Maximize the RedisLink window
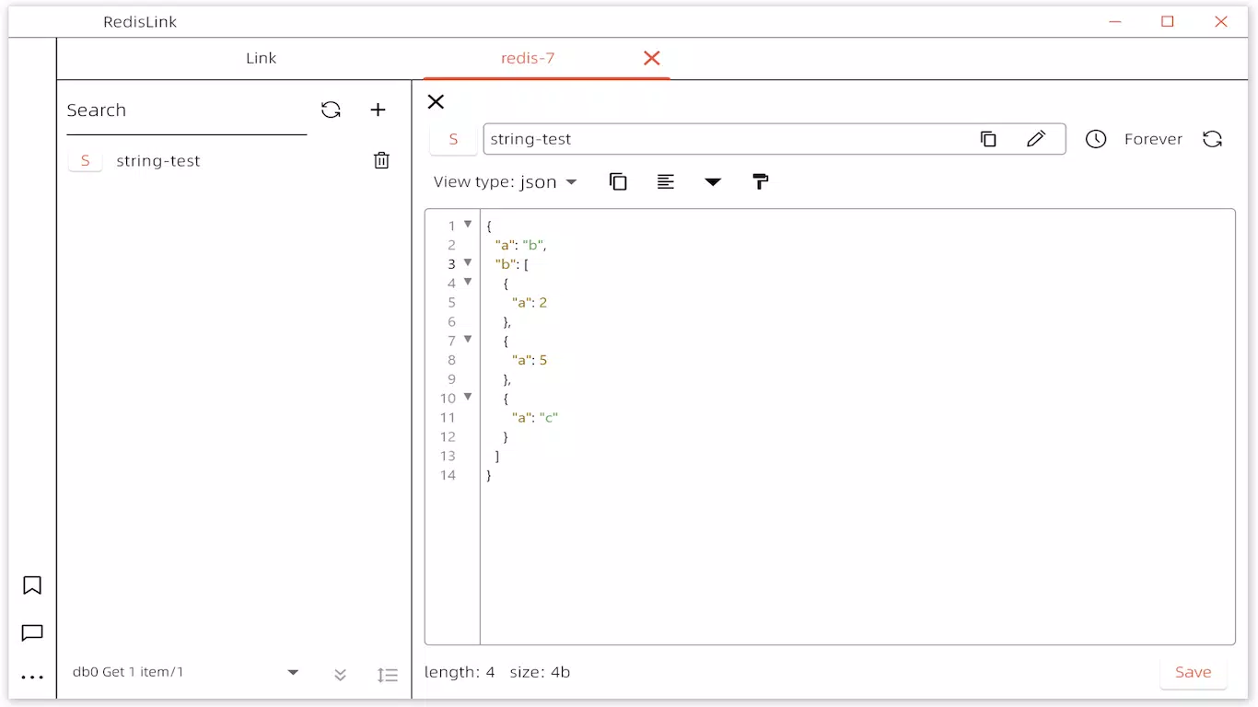 coord(1168,21)
